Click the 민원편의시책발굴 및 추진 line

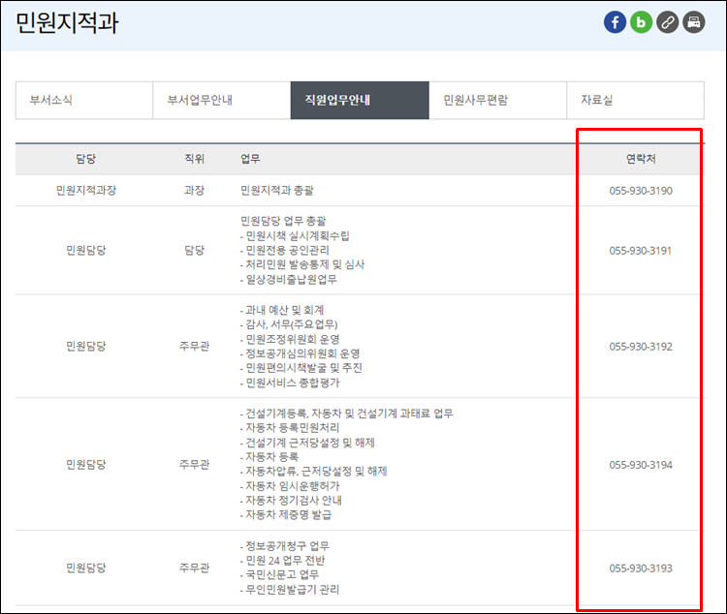(x=301, y=368)
